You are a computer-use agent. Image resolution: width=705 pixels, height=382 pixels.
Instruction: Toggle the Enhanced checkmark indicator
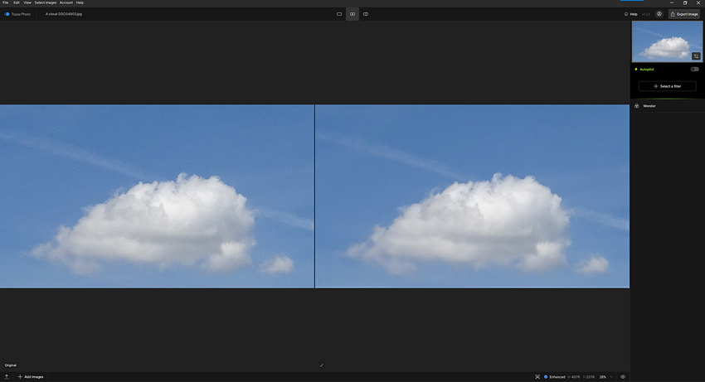point(546,376)
